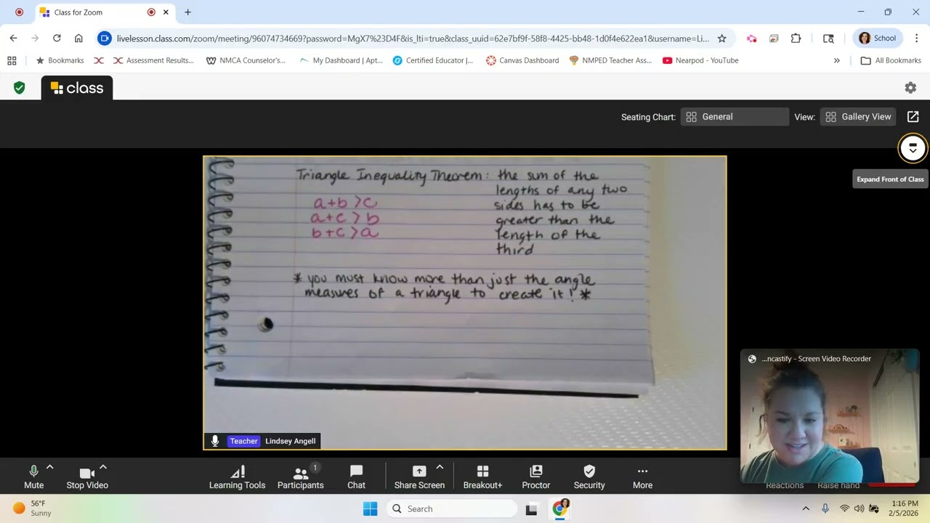
Task: Open Security settings
Action: 589,477
